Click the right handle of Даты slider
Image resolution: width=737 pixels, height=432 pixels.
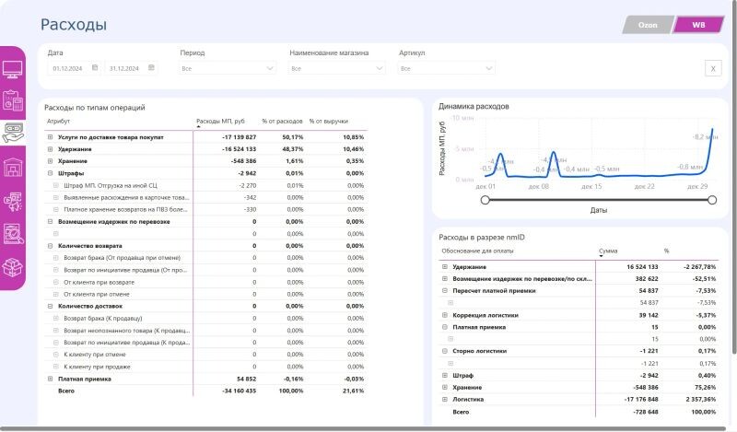[711, 199]
